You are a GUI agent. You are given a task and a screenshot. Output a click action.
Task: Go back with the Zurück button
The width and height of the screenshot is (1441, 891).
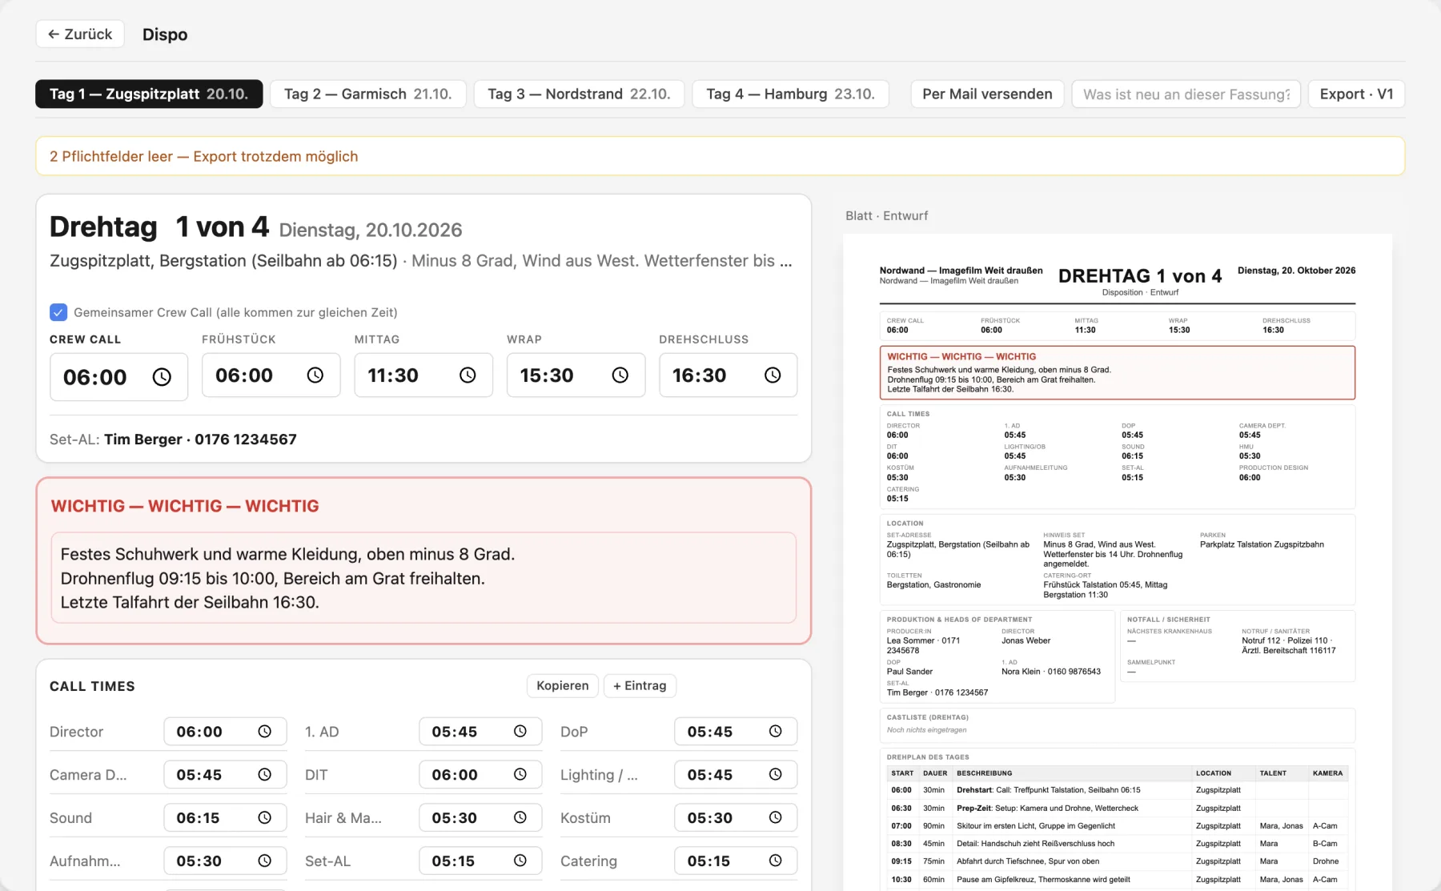(80, 34)
